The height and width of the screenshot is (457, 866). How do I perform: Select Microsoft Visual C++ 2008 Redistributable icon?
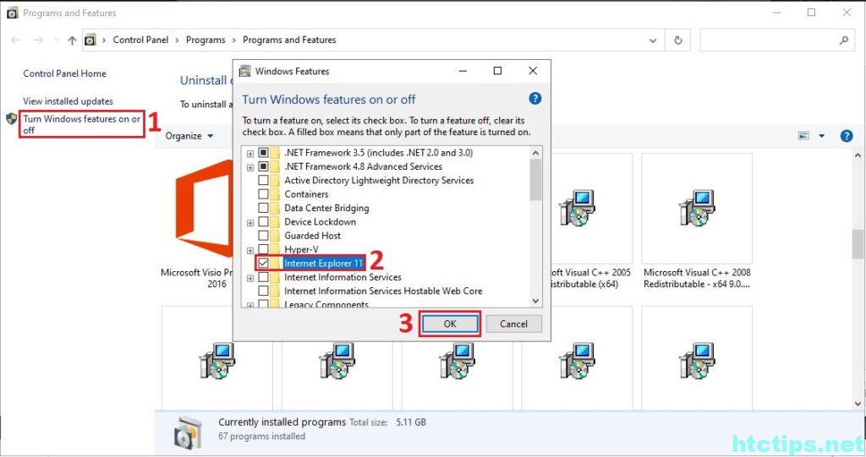click(697, 209)
